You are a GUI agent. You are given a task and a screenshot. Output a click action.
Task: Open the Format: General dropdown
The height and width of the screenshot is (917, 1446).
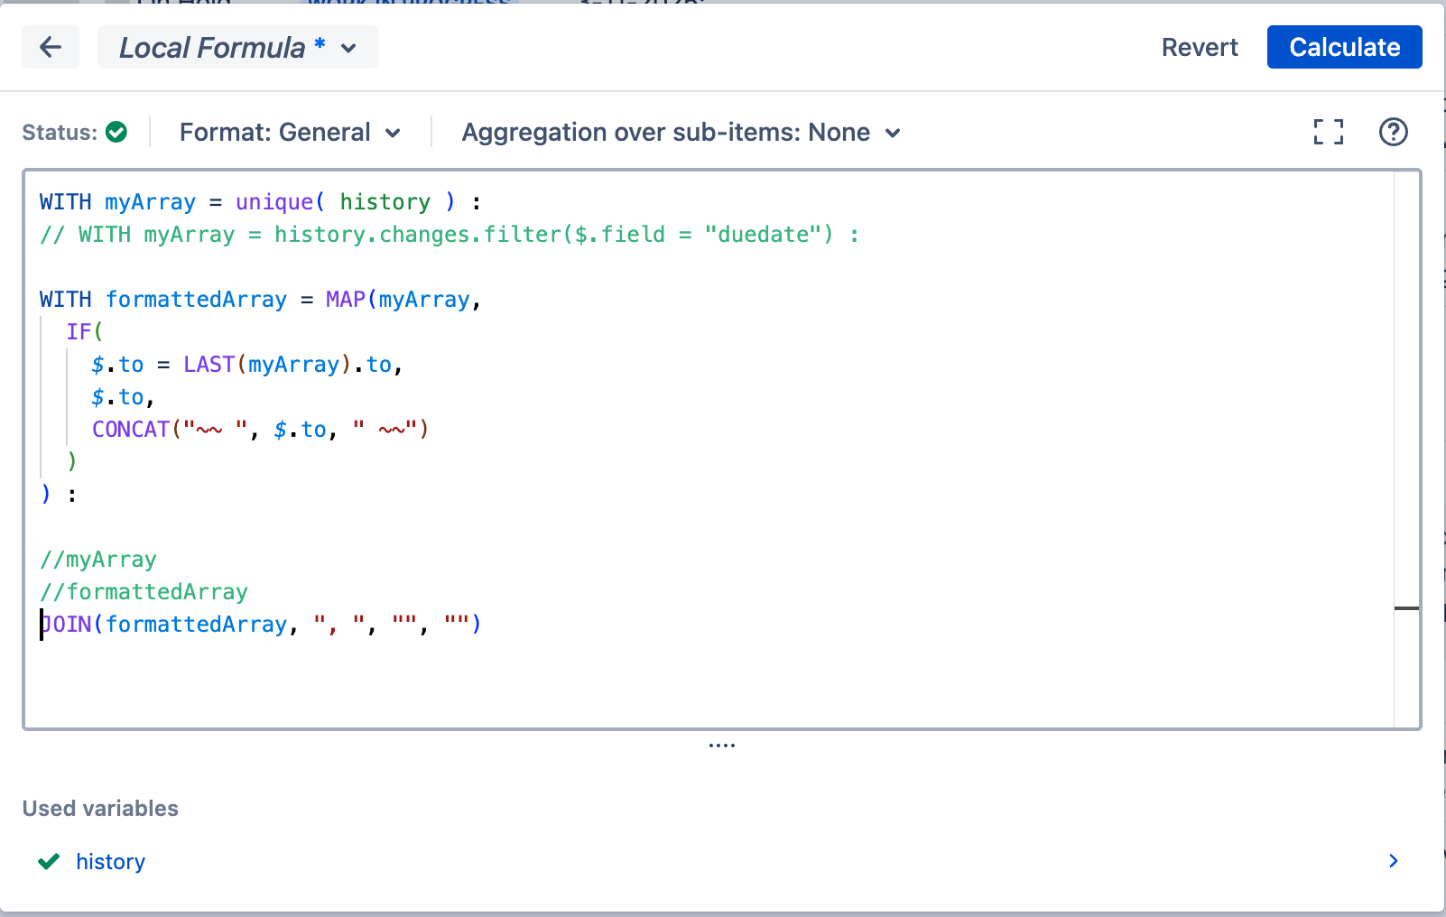click(x=290, y=133)
